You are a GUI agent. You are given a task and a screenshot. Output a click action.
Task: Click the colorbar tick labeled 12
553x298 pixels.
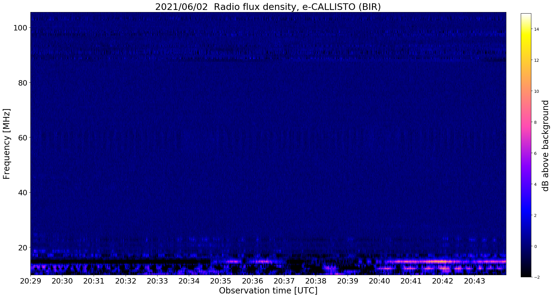pyautogui.click(x=536, y=60)
